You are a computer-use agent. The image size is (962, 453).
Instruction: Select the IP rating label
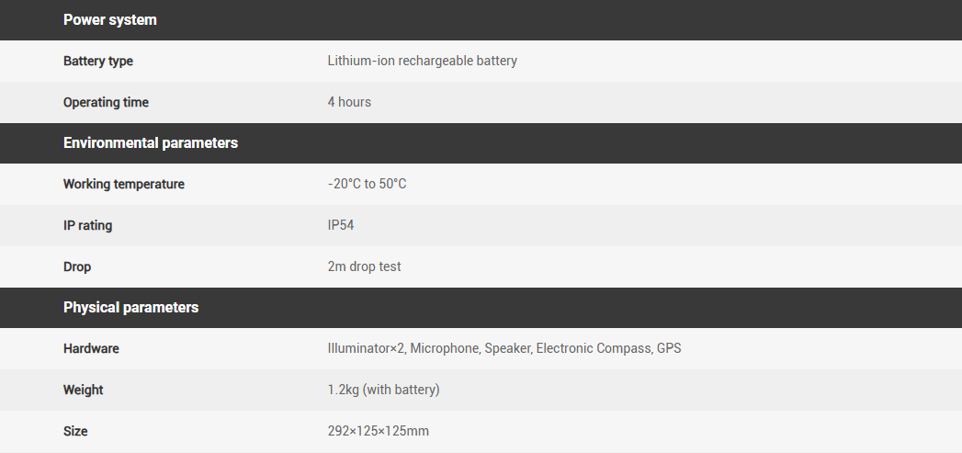[x=87, y=226]
